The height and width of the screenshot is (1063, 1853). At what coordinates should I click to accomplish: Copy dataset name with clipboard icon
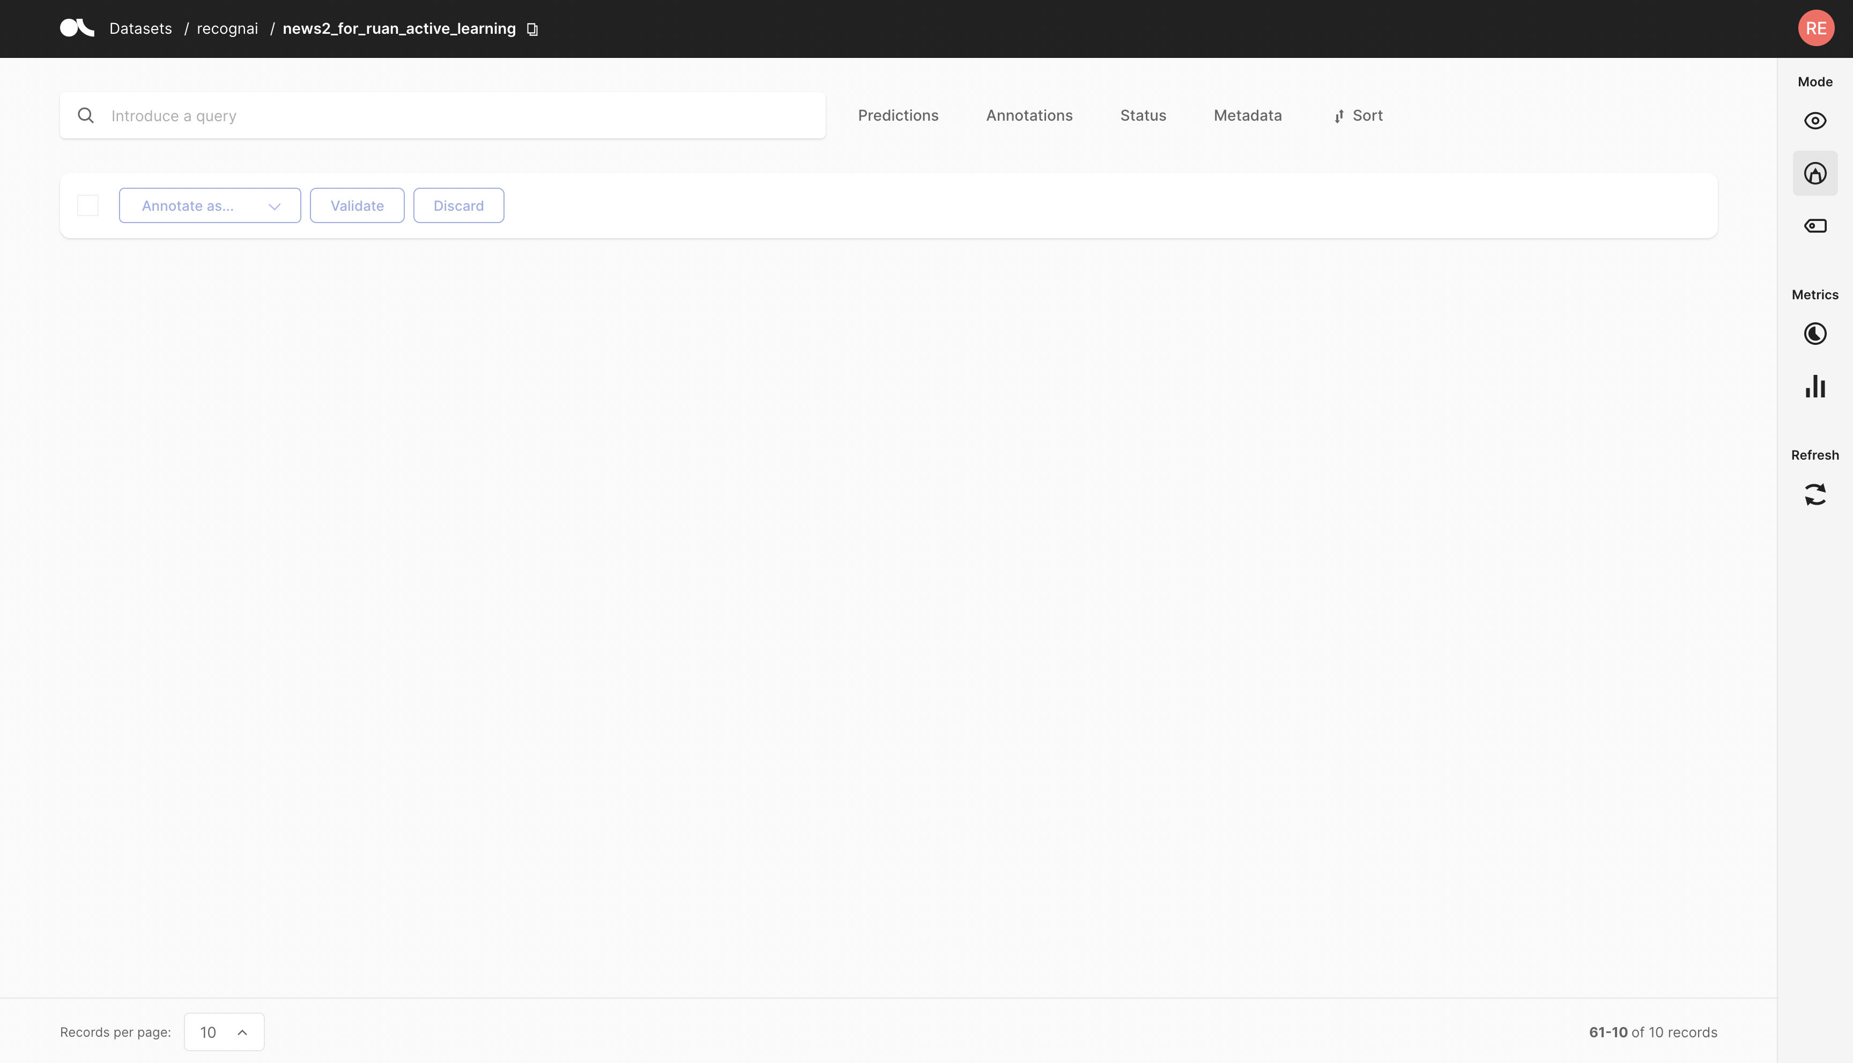tap(532, 29)
